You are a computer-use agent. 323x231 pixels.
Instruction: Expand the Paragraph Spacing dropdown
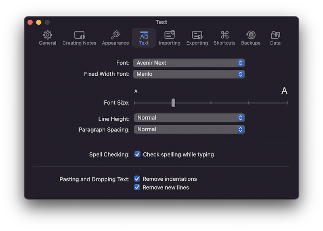(x=189, y=129)
